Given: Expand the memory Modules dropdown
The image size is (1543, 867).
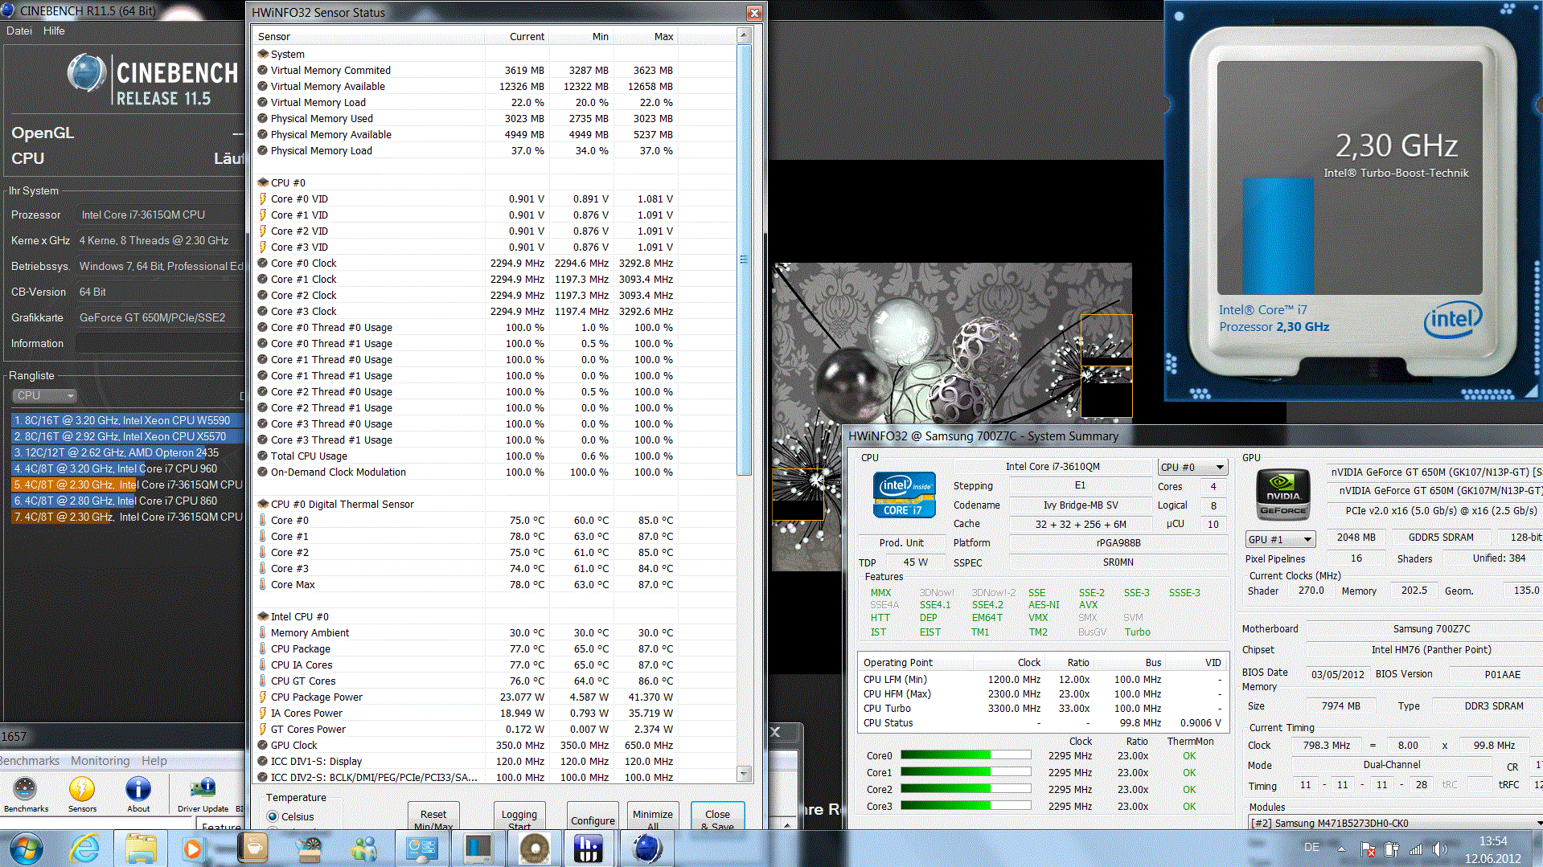Looking at the screenshot, I should pyautogui.click(x=1395, y=823).
